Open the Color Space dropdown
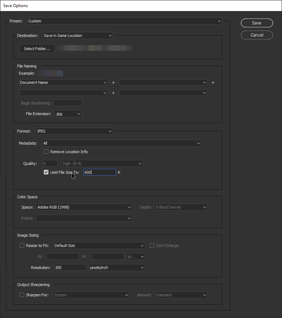The height and width of the screenshot is (318, 282). point(84,207)
